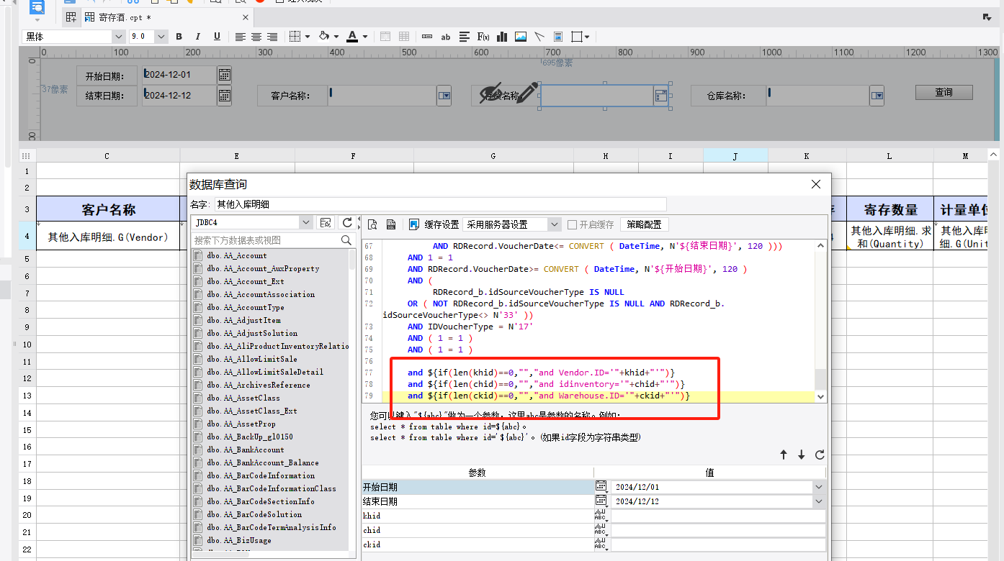This screenshot has height=561, width=1004.
Task: Refresh the parameter list in the dialog
Action: pos(820,455)
